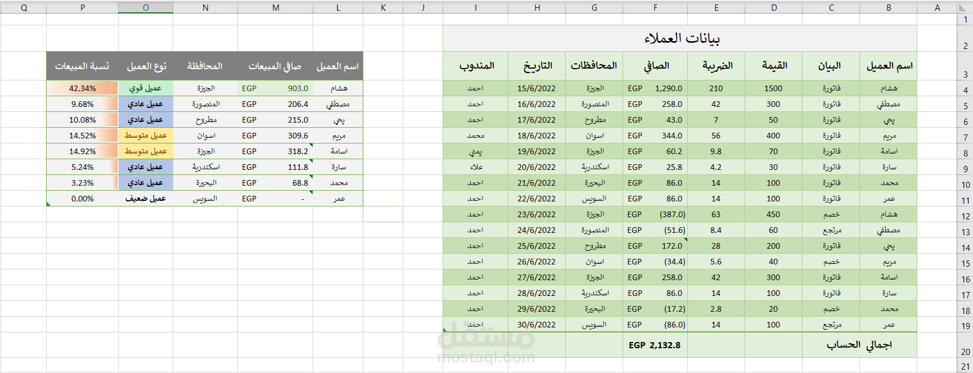
Task: Select the negative amount cell (387.0)
Action: (655, 214)
